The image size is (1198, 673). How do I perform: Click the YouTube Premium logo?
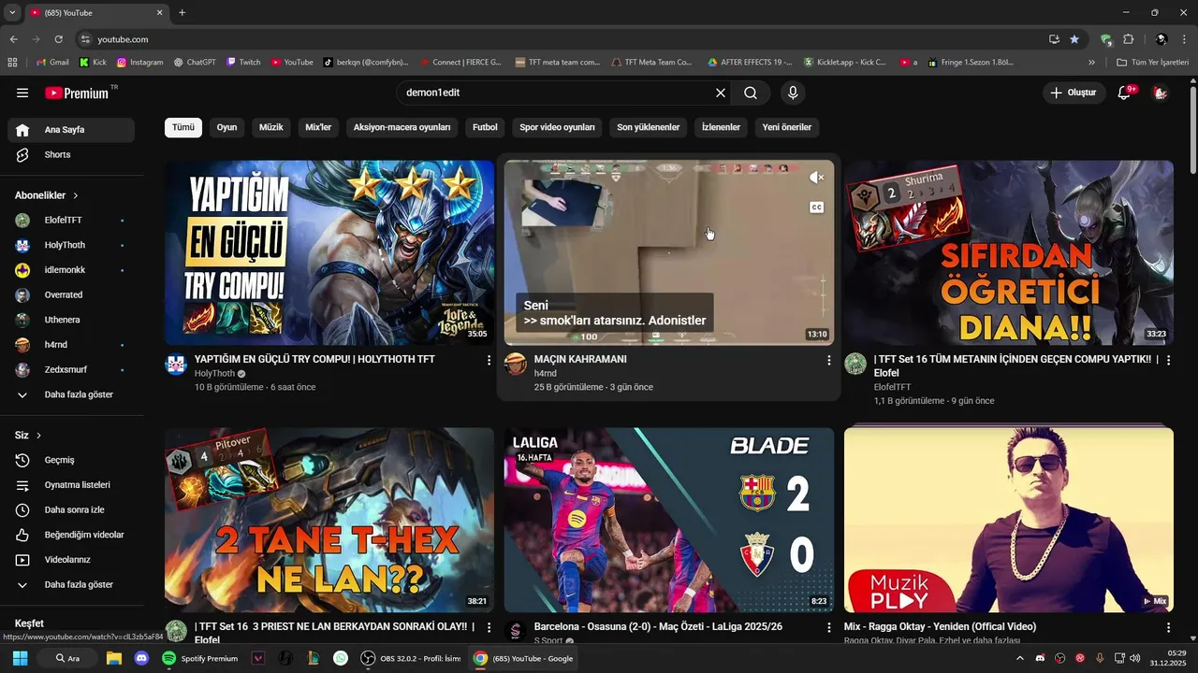click(77, 93)
